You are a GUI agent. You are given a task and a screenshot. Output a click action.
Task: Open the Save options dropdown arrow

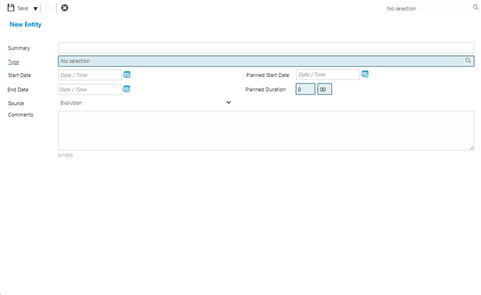click(x=35, y=9)
